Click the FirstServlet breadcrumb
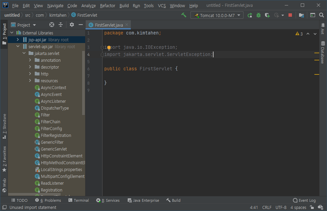 click(84, 15)
